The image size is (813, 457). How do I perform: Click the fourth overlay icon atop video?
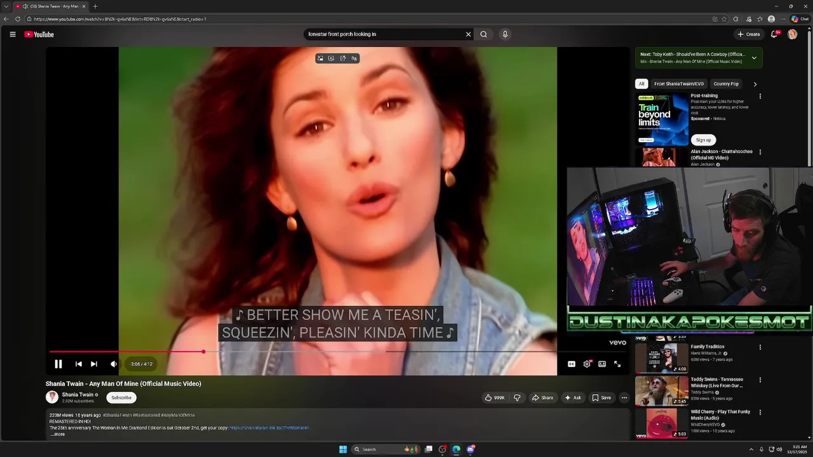[354, 58]
